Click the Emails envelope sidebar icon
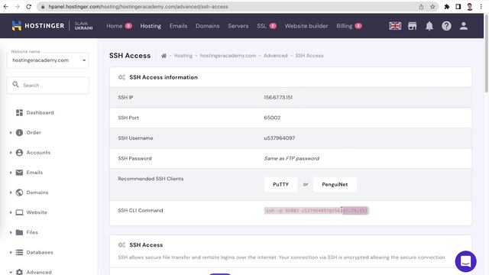 coord(19,173)
